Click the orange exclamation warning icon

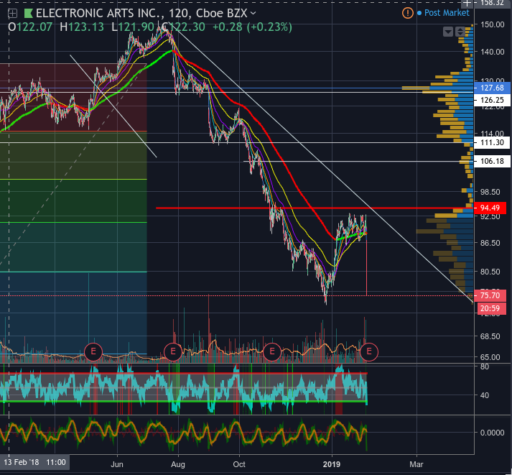point(407,13)
